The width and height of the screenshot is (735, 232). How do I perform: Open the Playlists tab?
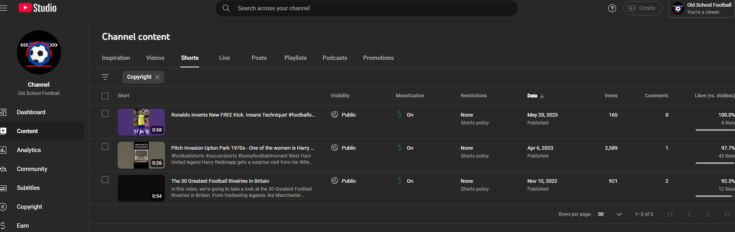click(295, 58)
